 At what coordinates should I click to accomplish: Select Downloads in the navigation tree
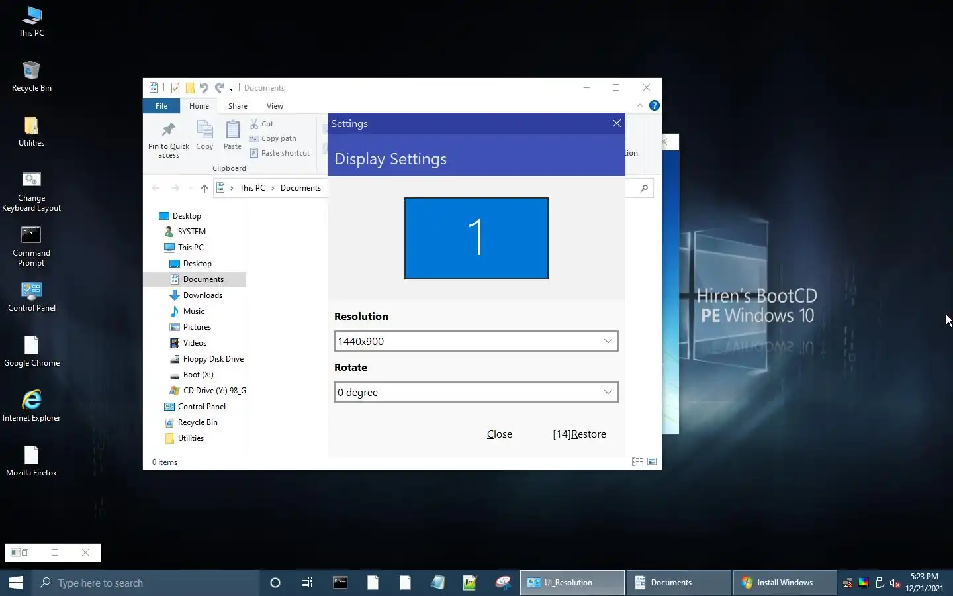196,295
